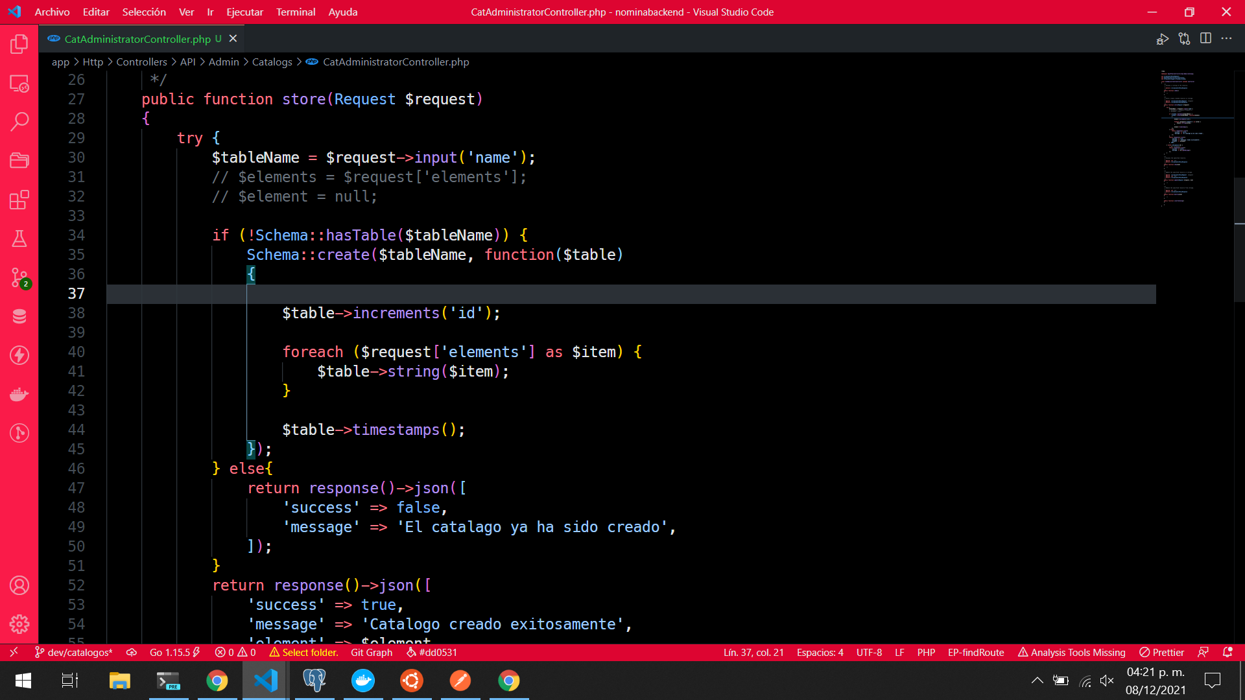Image resolution: width=1245 pixels, height=700 pixels.
Task: Click the #dd0531 color item in status bar
Action: click(x=432, y=653)
